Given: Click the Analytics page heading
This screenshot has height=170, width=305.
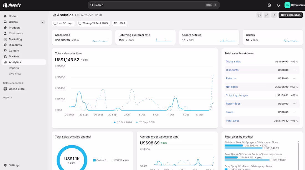Looking at the screenshot, I should 65,15.
